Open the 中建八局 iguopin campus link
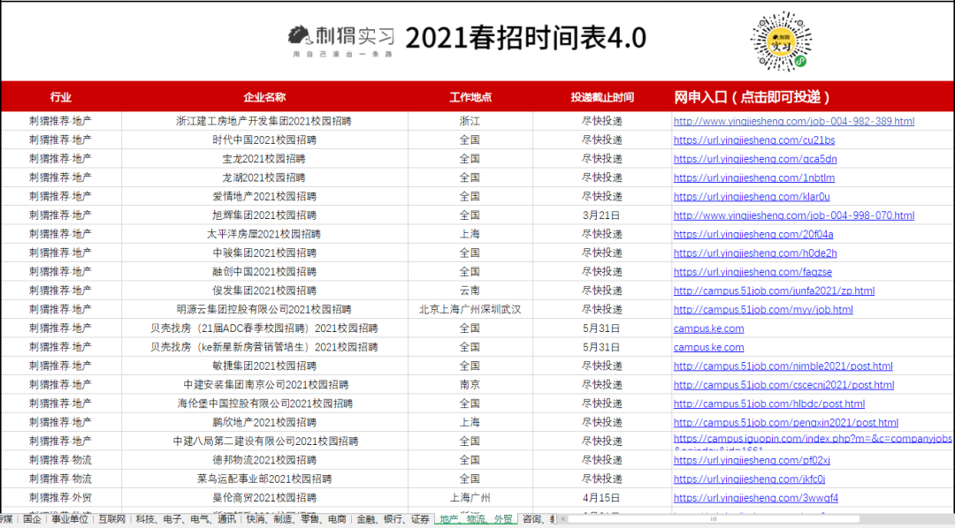 point(813,439)
